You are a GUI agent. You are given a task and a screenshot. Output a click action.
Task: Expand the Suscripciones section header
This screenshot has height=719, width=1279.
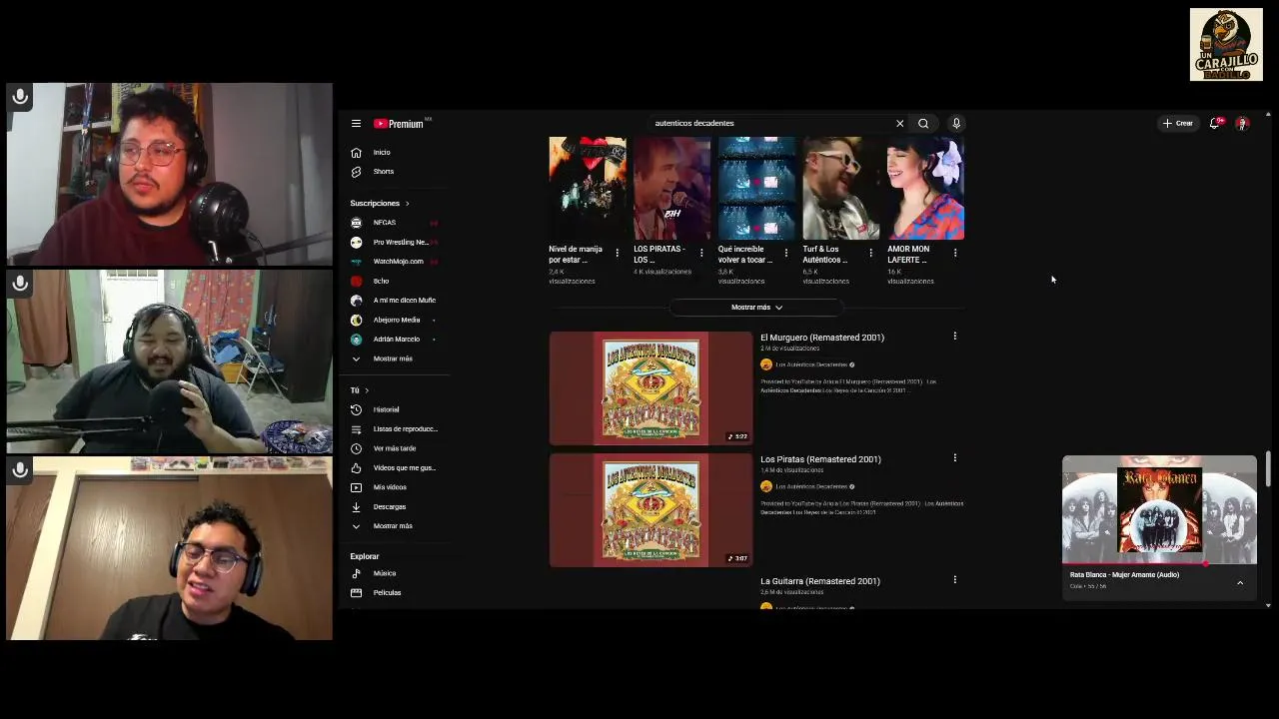pos(380,204)
